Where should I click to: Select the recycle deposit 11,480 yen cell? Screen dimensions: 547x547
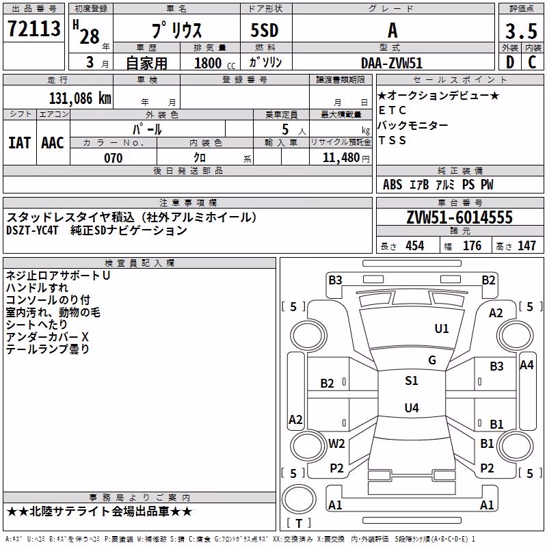(341, 157)
